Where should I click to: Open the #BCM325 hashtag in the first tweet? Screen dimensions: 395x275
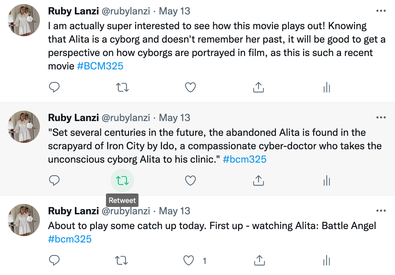[100, 66]
